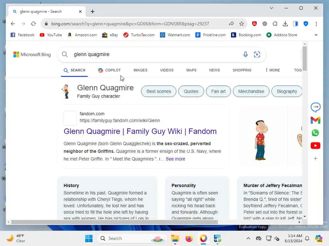Screen dimensions: 329x246
Task: Share this page with the share arrow
Action: [x=231, y=24]
